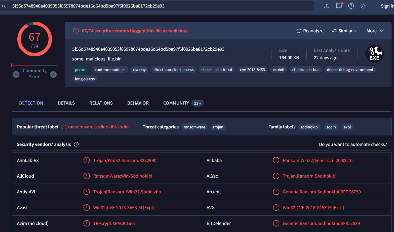Open the Similar dropdown
The image size is (394, 232).
[x=345, y=31]
